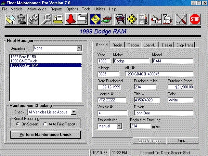
Task: Switch to the Dealer tab
Action: click(x=167, y=45)
